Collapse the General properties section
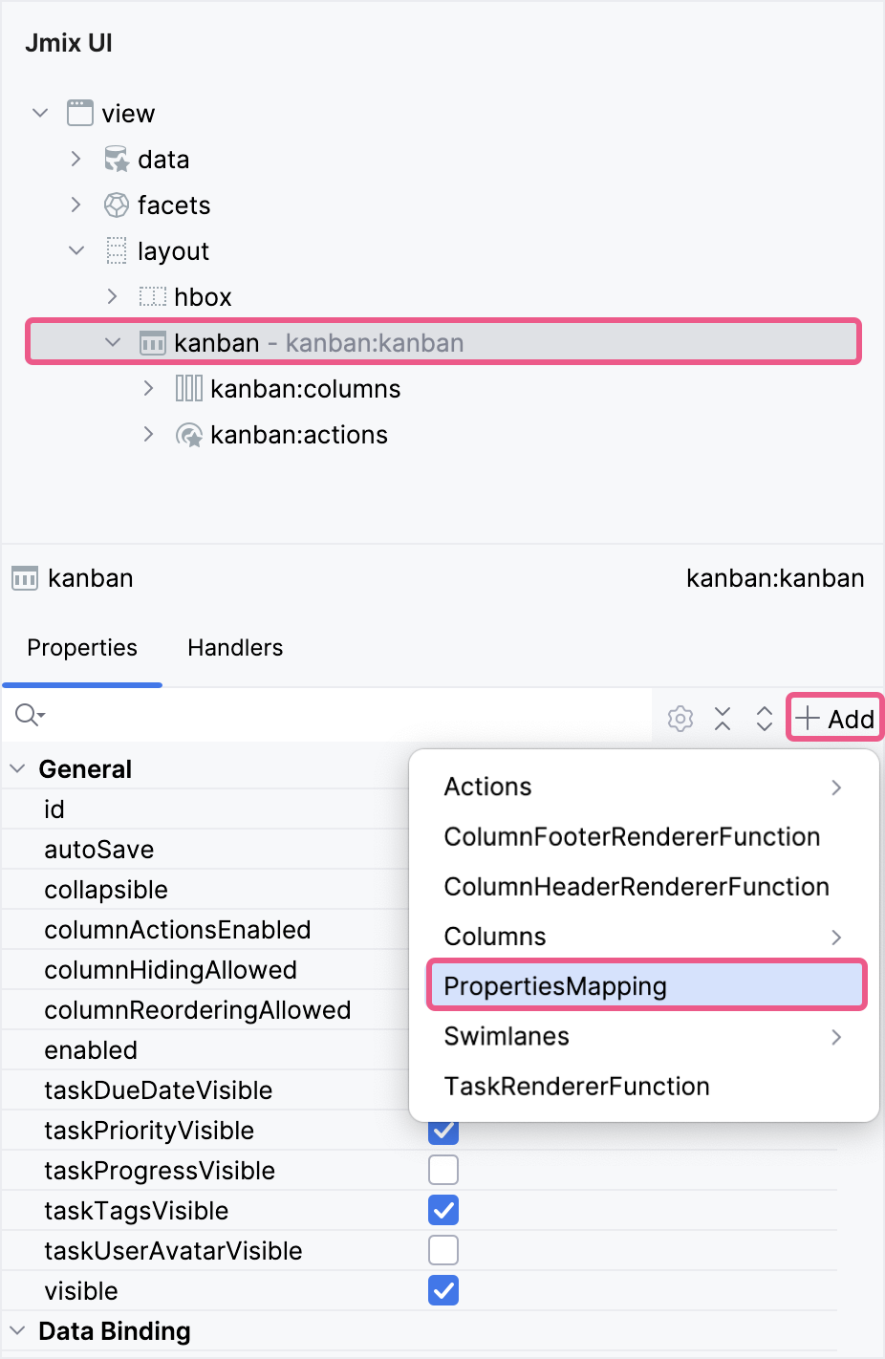The height and width of the screenshot is (1359, 885). point(16,767)
